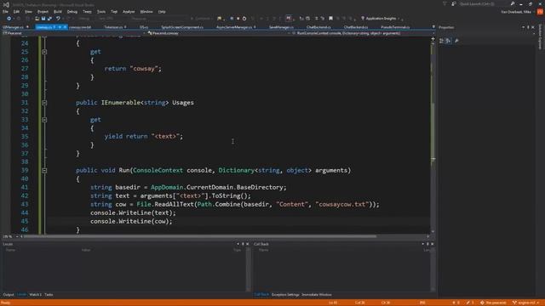Click the branch indicator in status bar
The width and height of the screenshot is (545, 306).
pyautogui.click(x=526, y=303)
